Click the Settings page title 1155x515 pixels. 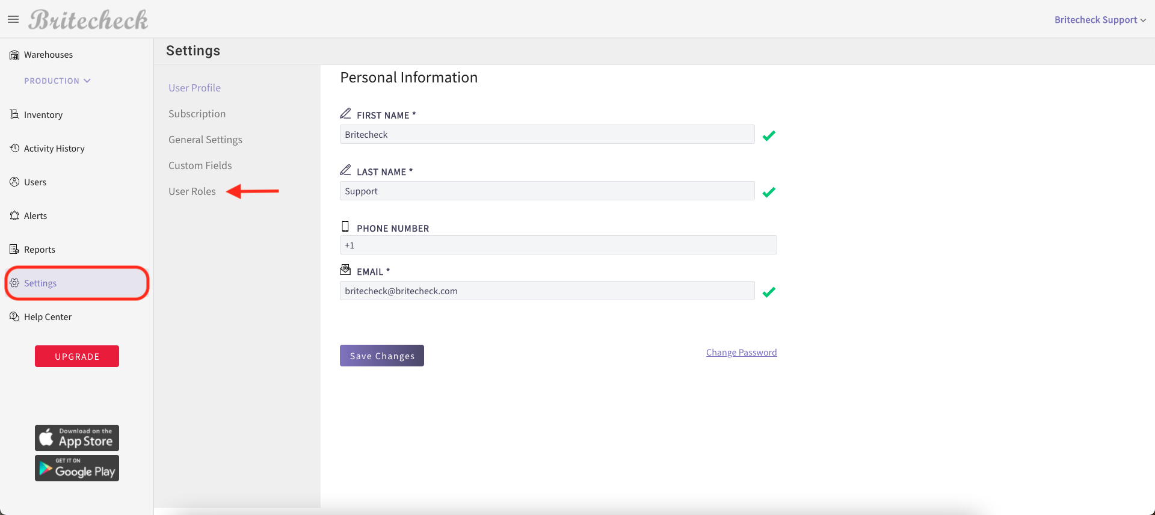tap(193, 51)
